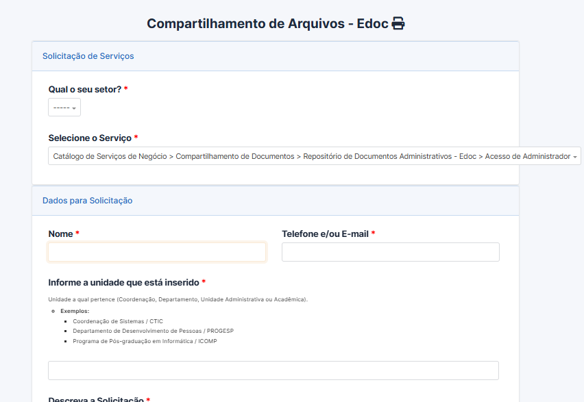
Task: Click the 'Nome' field label
Action: (x=60, y=234)
